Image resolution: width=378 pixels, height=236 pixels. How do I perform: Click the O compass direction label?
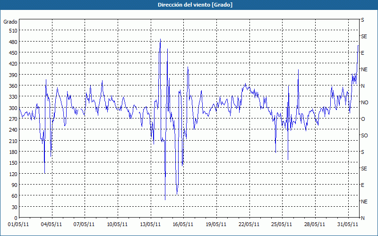pyautogui.click(x=363, y=119)
